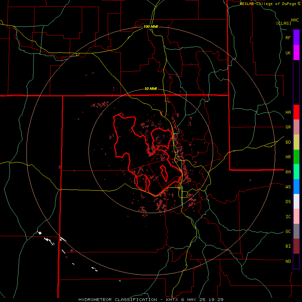Click the ND black legend swatch
This screenshot has height=302, width=302.
point(296,261)
